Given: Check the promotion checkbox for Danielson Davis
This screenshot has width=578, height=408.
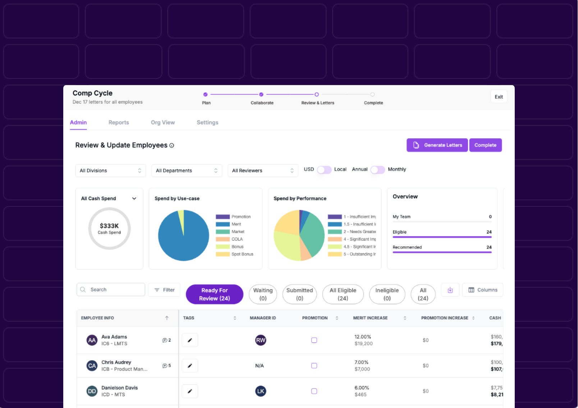Looking at the screenshot, I should click(x=314, y=391).
